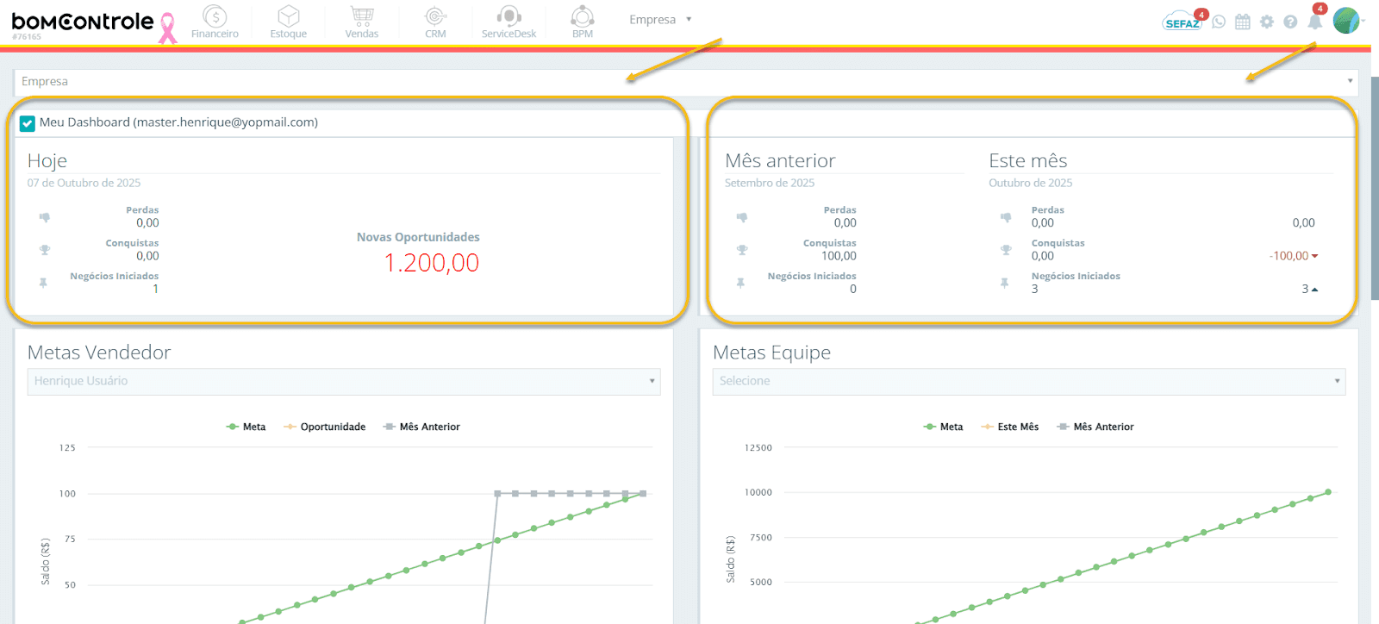Open the Estoque module

pos(289,22)
